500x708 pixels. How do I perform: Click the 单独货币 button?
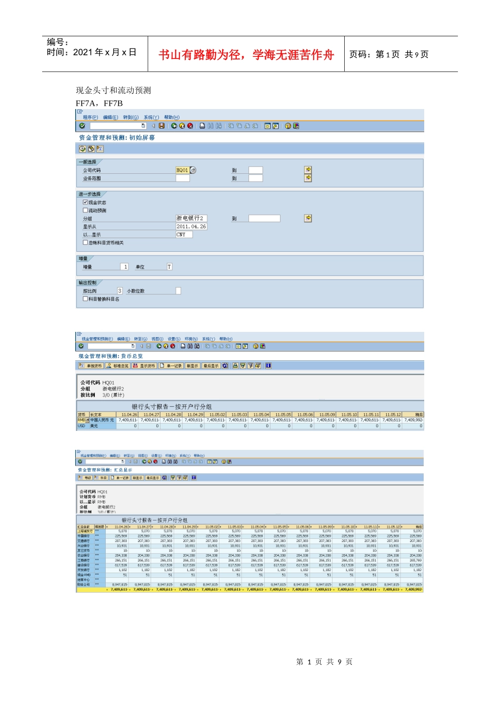click(91, 366)
